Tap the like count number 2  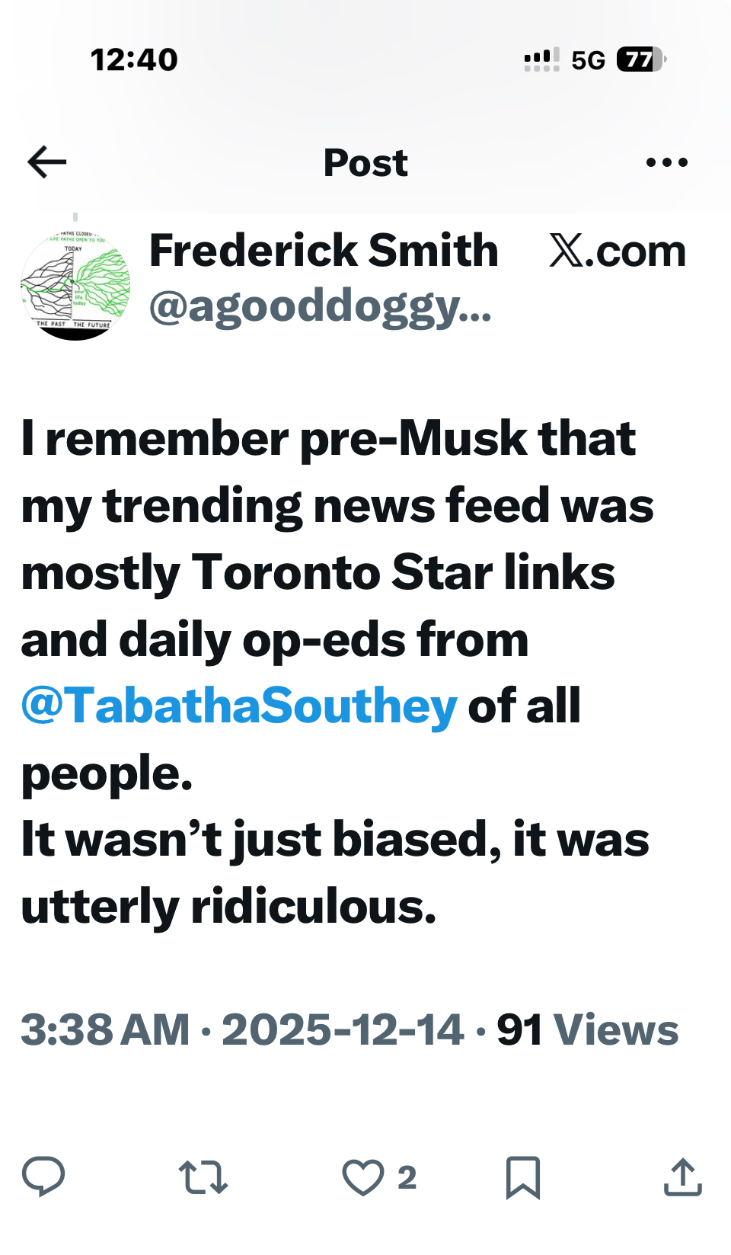(x=407, y=1178)
